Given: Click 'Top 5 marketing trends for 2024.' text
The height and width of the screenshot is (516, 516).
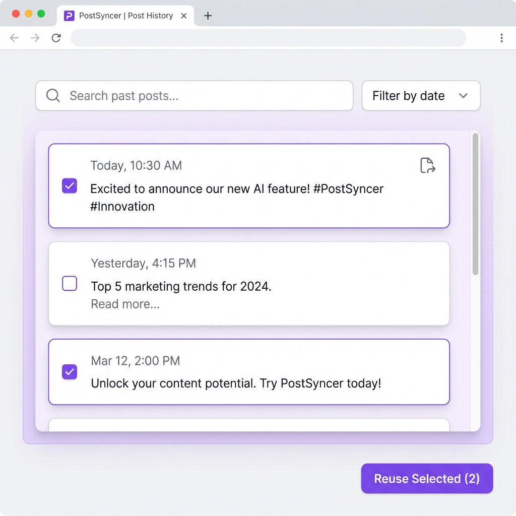Looking at the screenshot, I should click(x=181, y=286).
